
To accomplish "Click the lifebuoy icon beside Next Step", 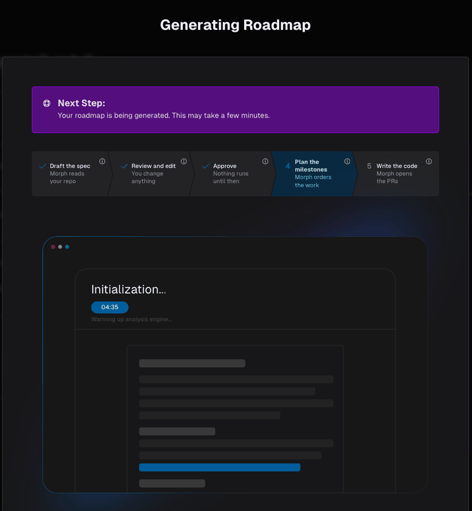I will click(47, 103).
